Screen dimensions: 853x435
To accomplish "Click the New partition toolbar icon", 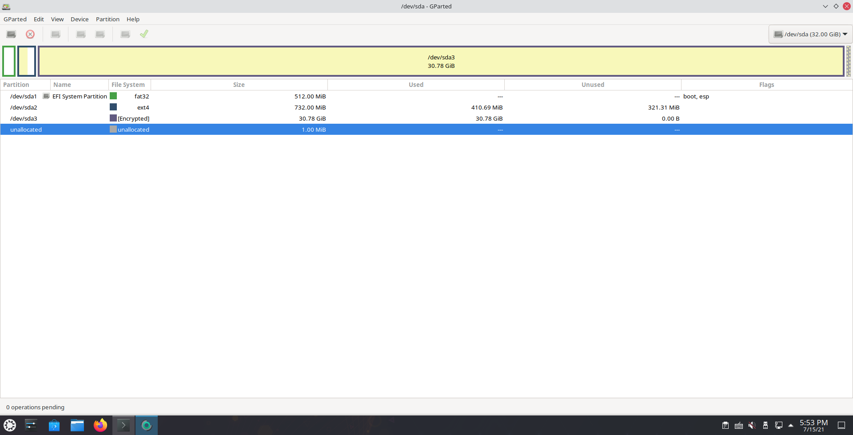I will click(11, 34).
